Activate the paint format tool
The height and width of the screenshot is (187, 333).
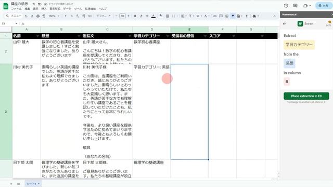click(44, 16)
